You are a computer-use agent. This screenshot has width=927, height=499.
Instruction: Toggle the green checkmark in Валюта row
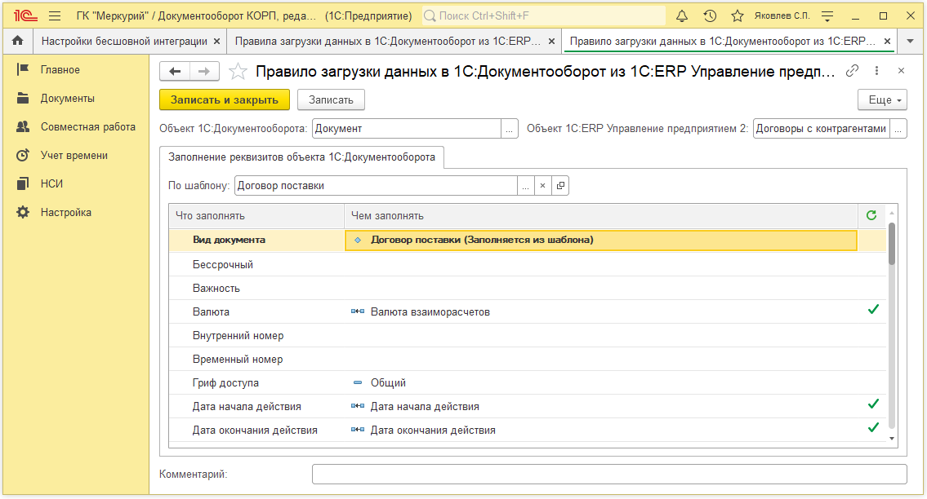[x=873, y=310]
